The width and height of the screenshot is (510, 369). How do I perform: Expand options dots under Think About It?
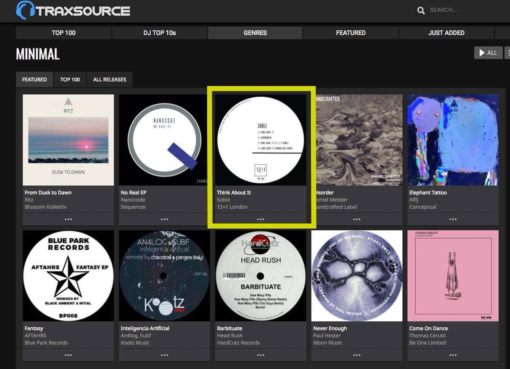[261, 219]
